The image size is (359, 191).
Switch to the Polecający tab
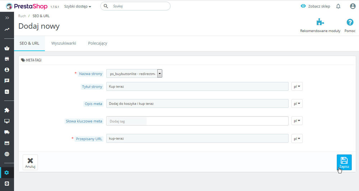click(98, 43)
